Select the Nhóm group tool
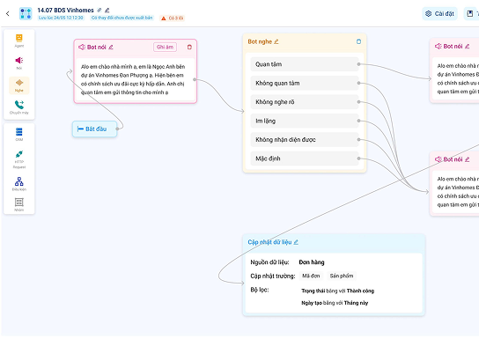 [x=19, y=204]
